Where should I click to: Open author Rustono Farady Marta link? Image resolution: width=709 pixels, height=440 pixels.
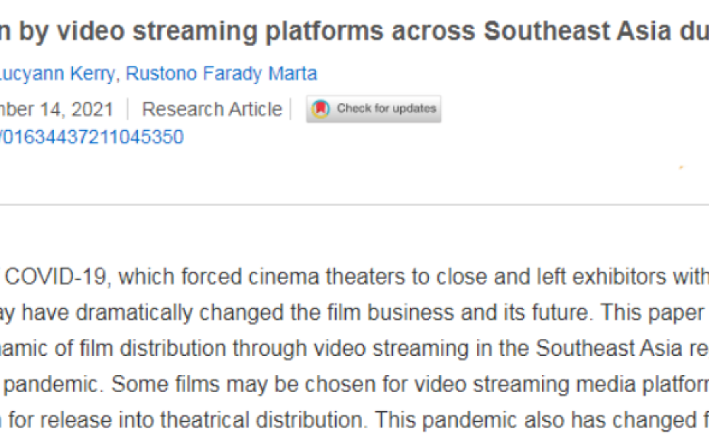tap(222, 74)
